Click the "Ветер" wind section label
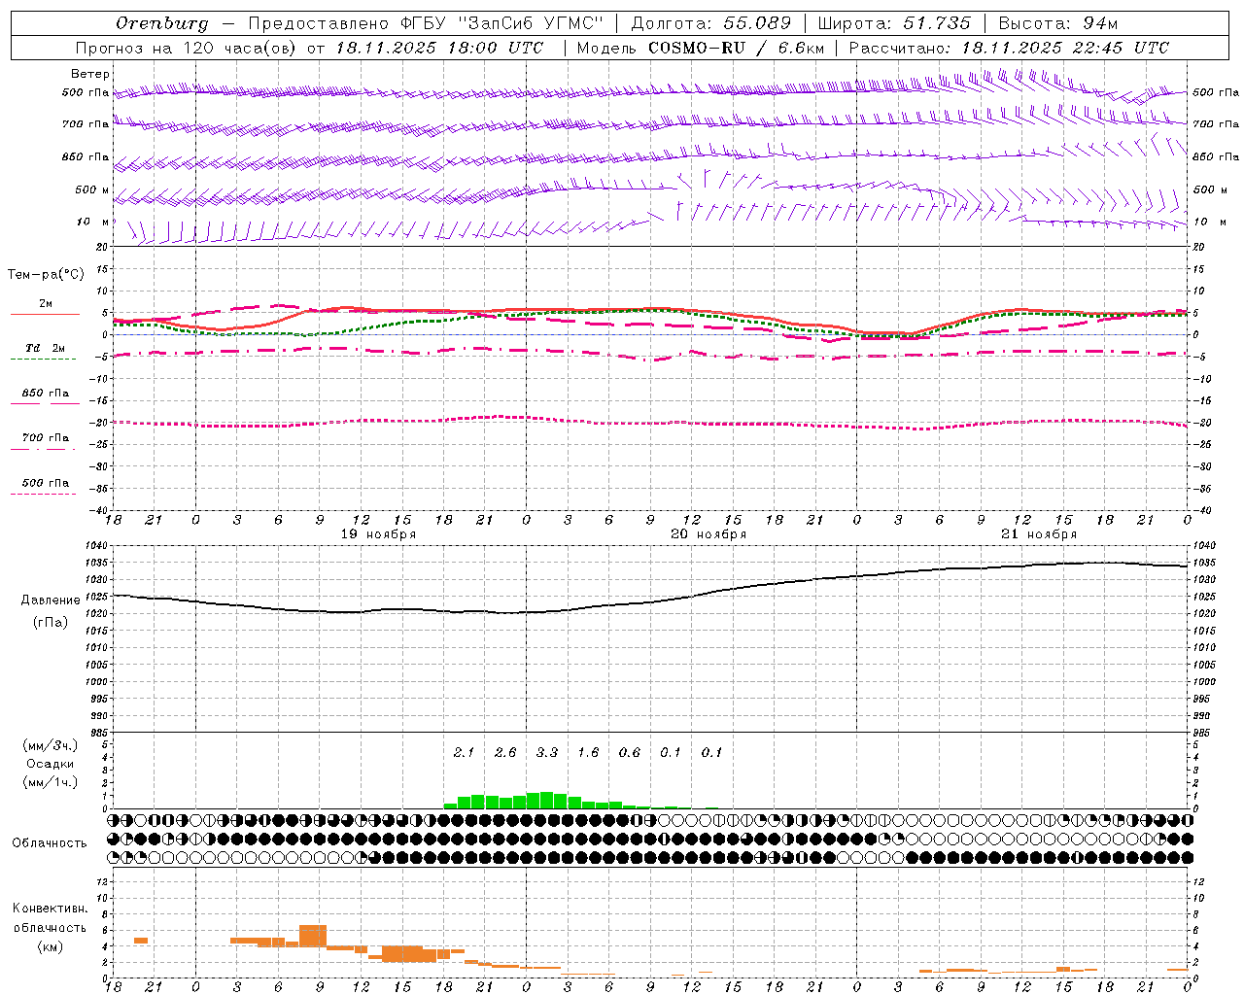Image resolution: width=1244 pixels, height=995 pixels. pyautogui.click(x=90, y=74)
